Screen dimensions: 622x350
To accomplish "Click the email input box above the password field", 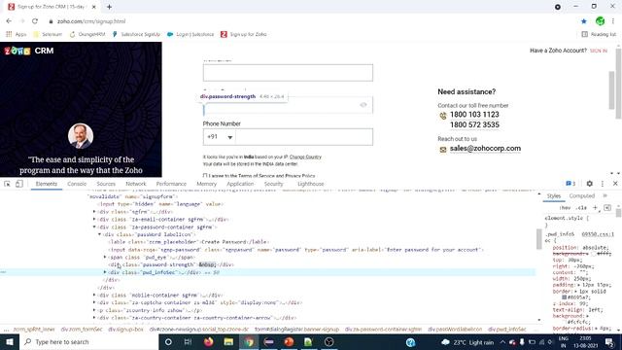I will click(x=288, y=73).
